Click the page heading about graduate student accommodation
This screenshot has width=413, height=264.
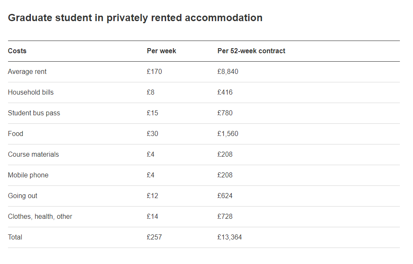click(135, 18)
